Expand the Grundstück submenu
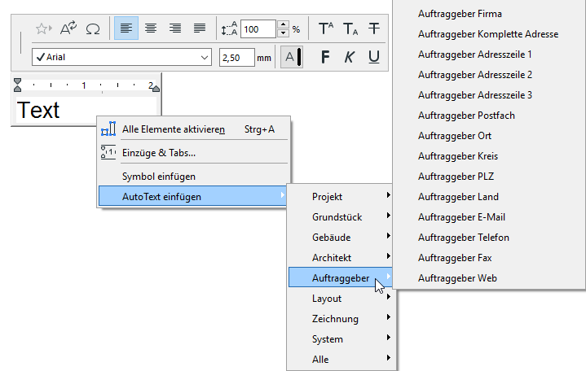Screen dimensions: 586x371 click(x=341, y=217)
